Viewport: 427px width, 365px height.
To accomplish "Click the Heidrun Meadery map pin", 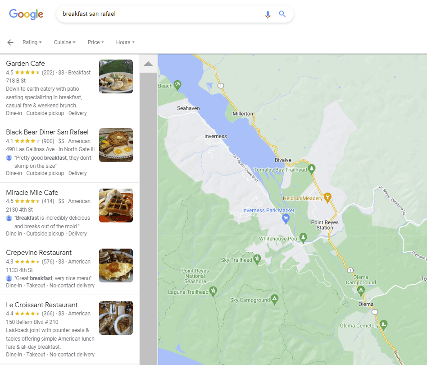I will [x=327, y=198].
